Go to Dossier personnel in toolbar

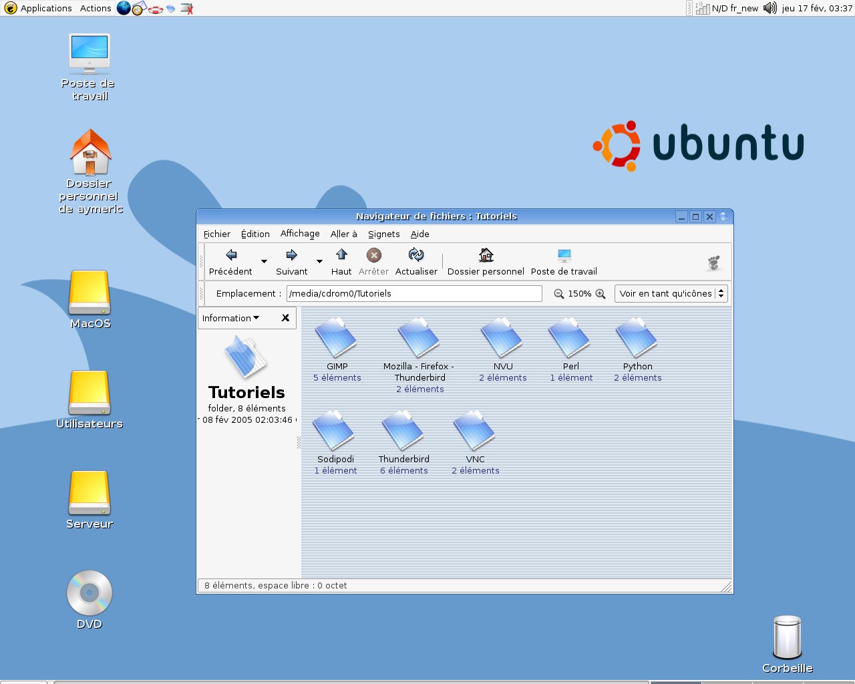click(486, 261)
